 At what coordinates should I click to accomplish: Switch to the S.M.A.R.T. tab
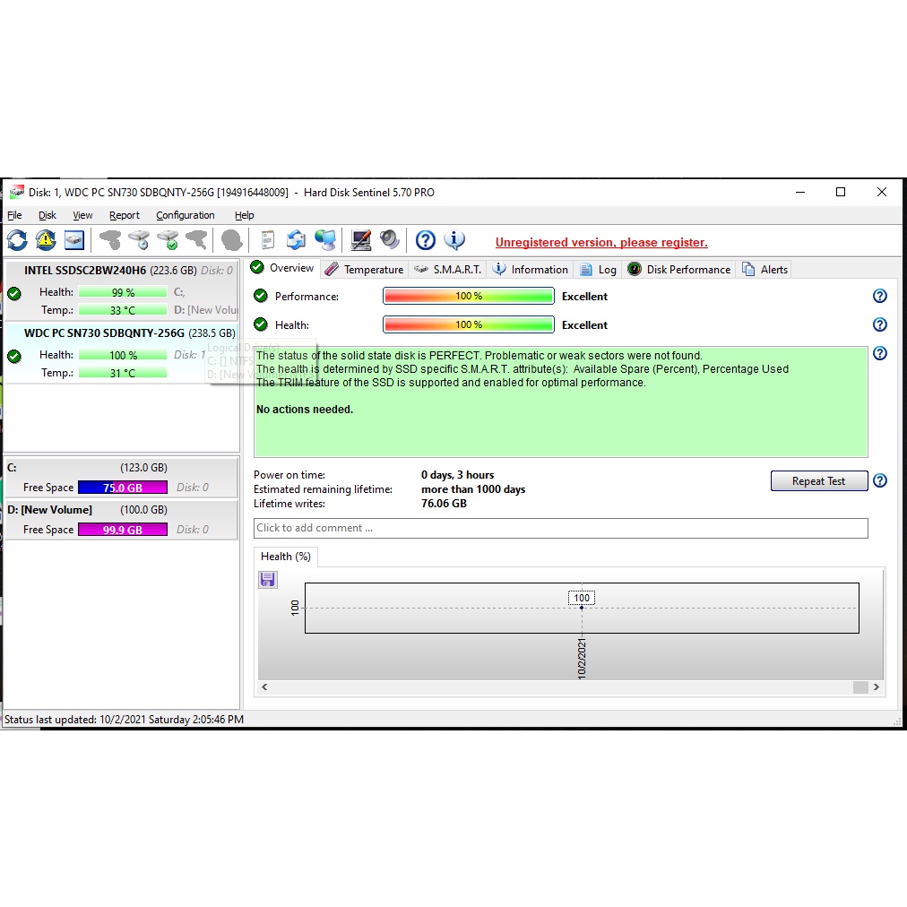[448, 269]
